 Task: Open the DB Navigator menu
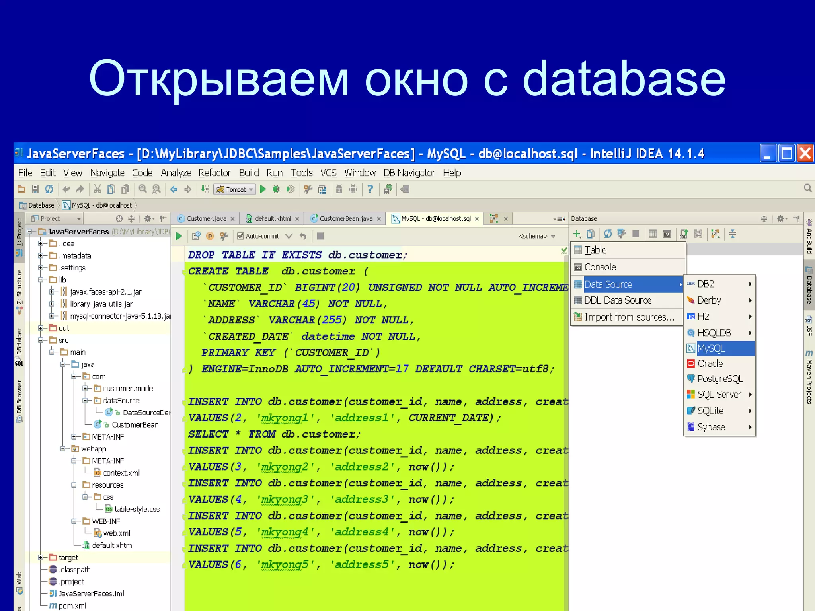point(409,173)
